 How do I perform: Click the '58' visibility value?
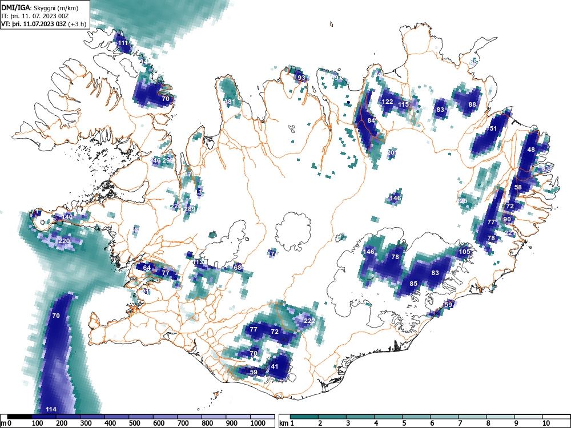coord(518,187)
